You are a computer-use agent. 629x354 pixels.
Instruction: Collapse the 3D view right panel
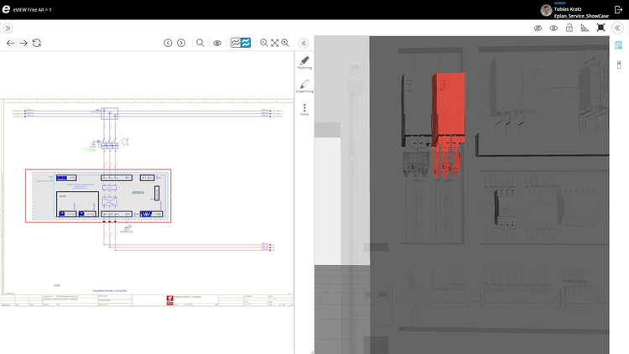[x=618, y=28]
